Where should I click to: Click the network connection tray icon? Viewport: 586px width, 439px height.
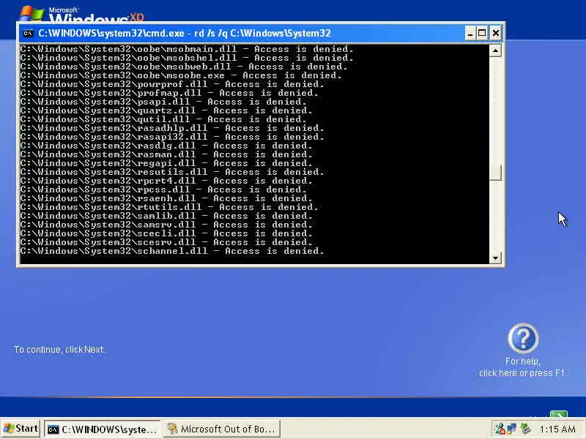point(512,429)
